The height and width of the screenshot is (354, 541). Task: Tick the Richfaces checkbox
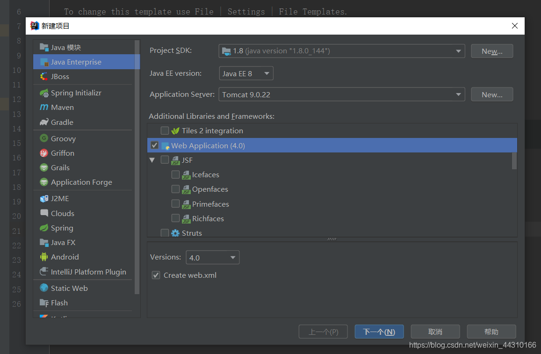click(x=175, y=218)
